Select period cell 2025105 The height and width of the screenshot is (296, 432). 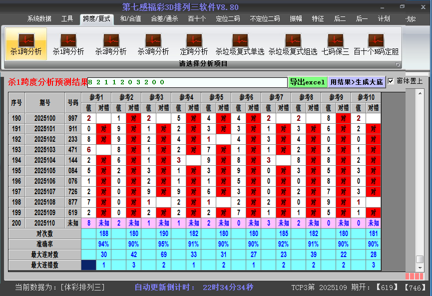pyautogui.click(x=45, y=171)
